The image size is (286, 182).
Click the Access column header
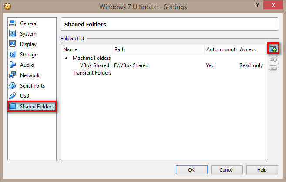[x=252, y=49]
